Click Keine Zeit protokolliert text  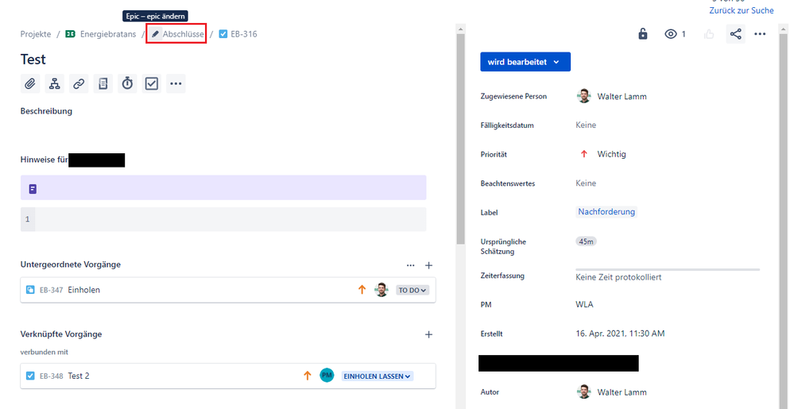pyautogui.click(x=618, y=277)
